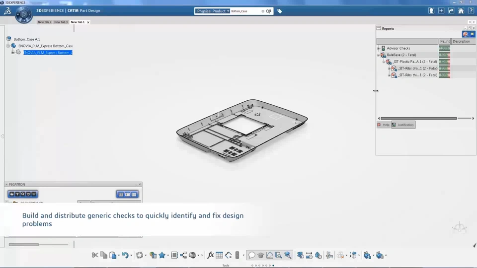Viewport: 477px width, 268px height.
Task: Select the New Tab 1 tab
Action: tap(78, 22)
